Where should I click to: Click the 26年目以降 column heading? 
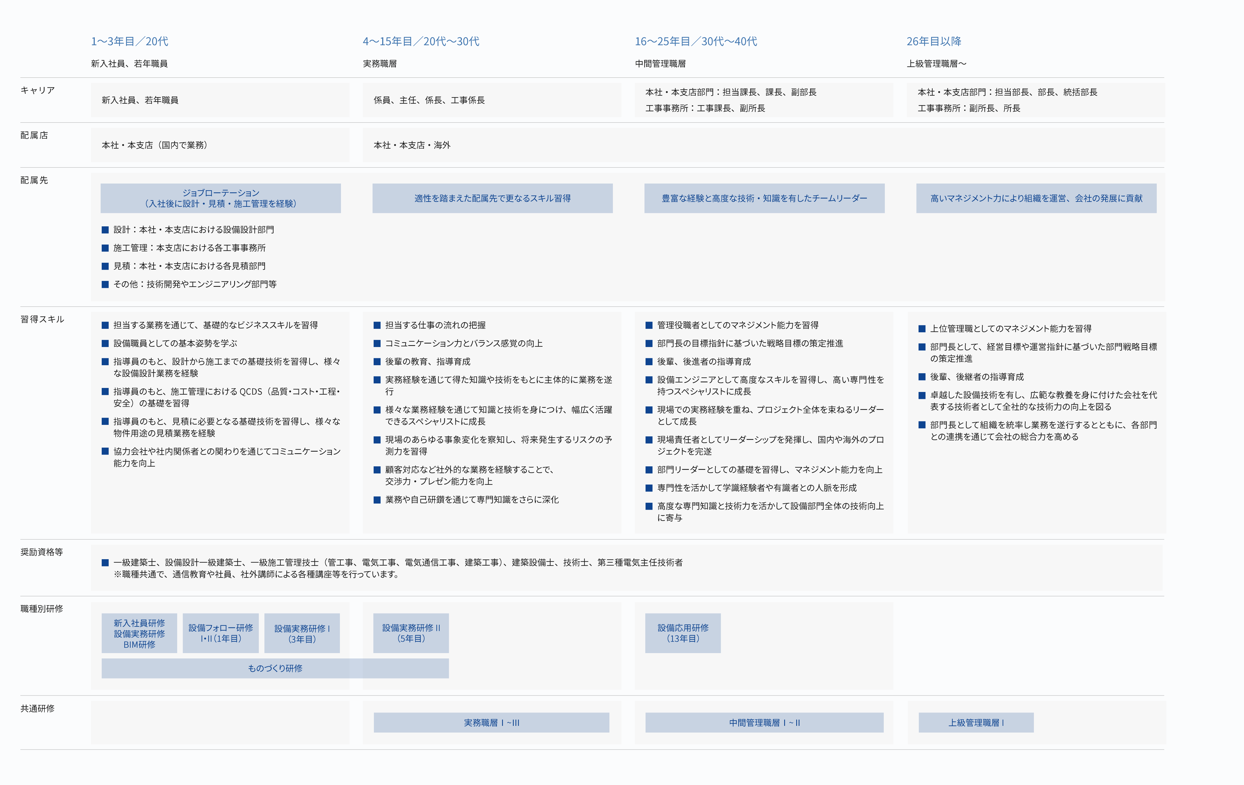click(x=934, y=41)
